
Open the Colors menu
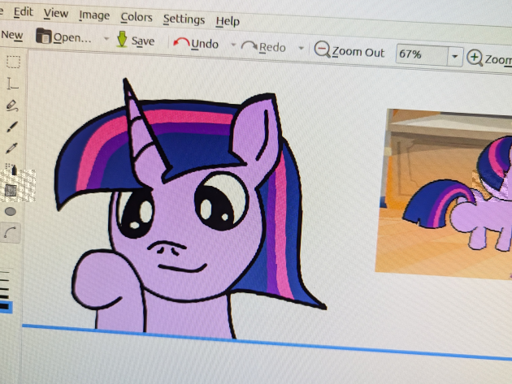(x=137, y=17)
